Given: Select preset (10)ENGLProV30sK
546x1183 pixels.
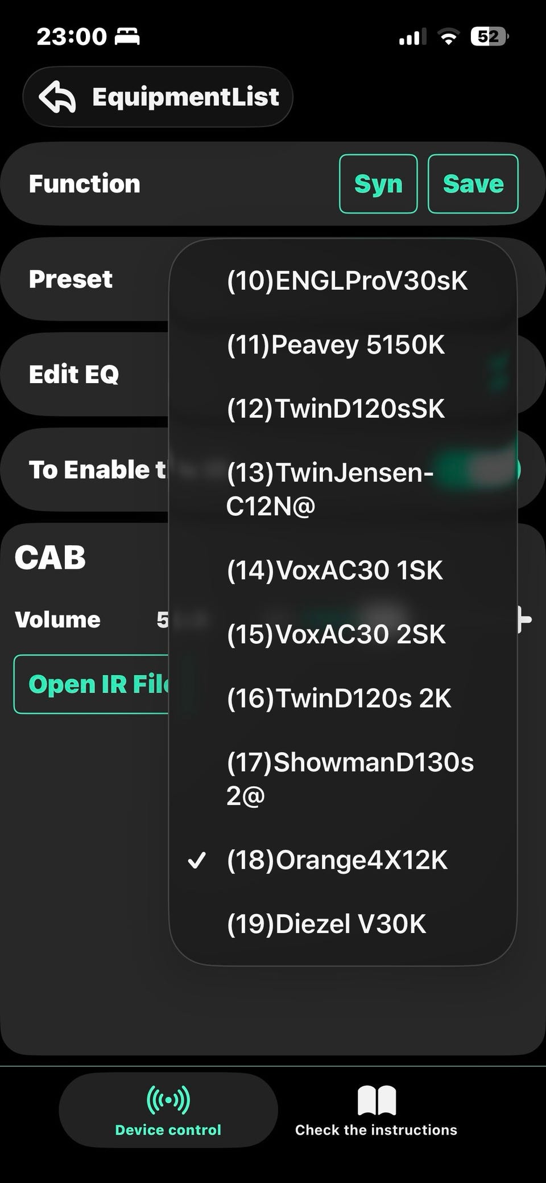Looking at the screenshot, I should click(x=347, y=281).
